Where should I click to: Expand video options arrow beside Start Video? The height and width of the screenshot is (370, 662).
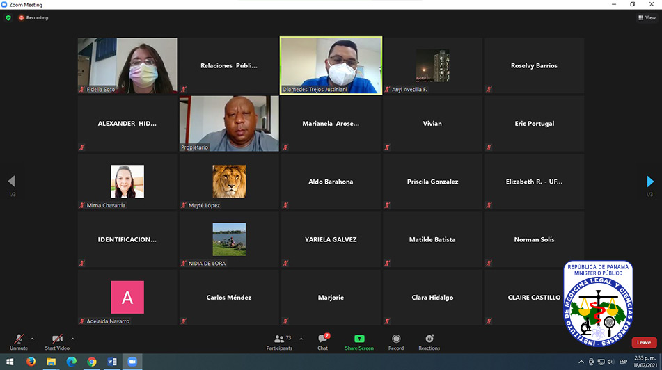(72, 339)
